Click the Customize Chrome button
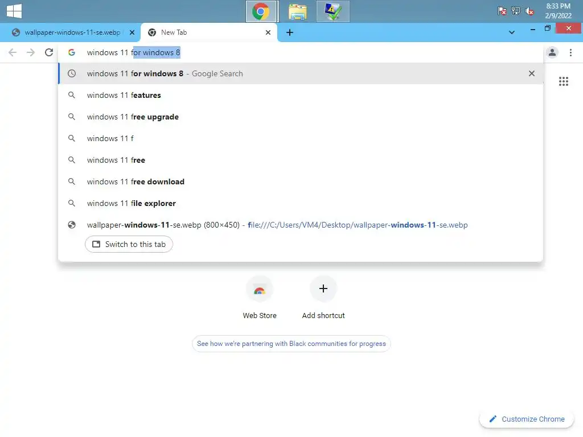This screenshot has height=437, width=583. [x=527, y=419]
